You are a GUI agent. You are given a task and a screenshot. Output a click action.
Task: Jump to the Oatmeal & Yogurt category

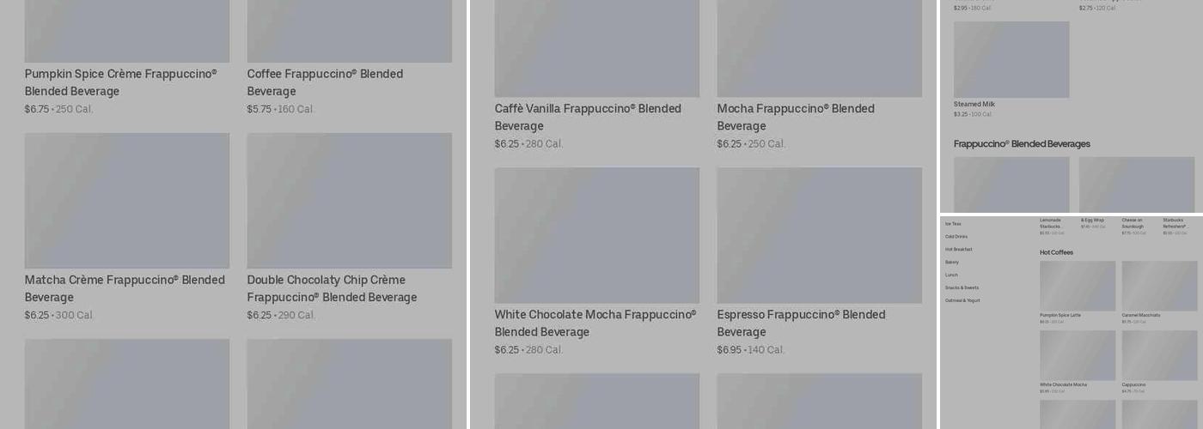tap(962, 301)
